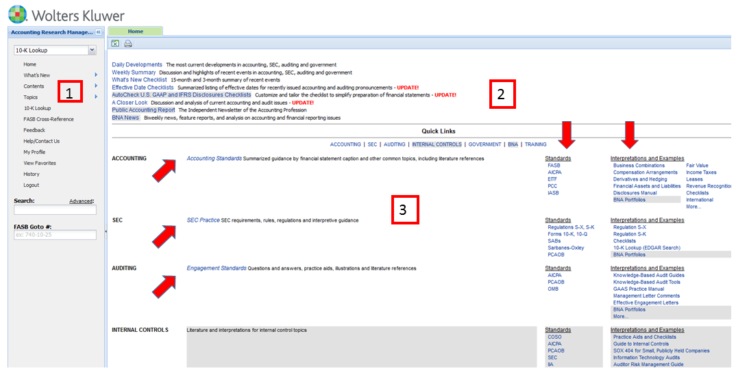Click the Advanced search link
Screen dimensions: 736x375
pyautogui.click(x=81, y=201)
